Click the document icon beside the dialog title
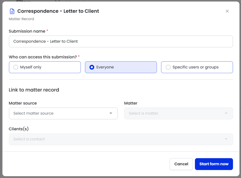This screenshot has width=241, height=178. [12, 11]
